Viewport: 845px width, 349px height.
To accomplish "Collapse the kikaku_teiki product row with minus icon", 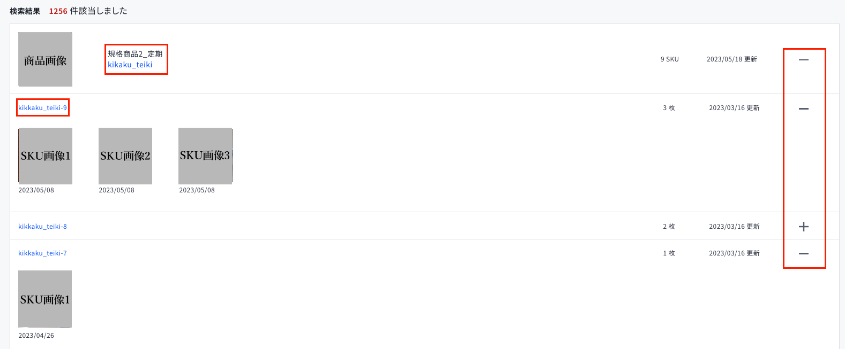I will pyautogui.click(x=803, y=60).
